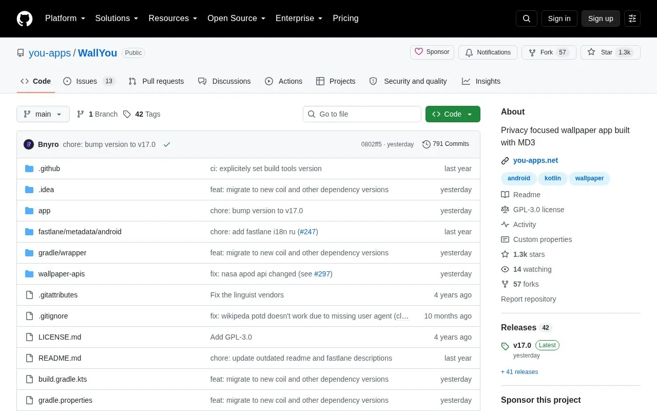Expand the Solutions menu
Screen dimensions: 657x411
pos(117,18)
